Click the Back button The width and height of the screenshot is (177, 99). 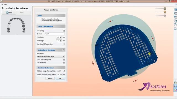[x=9, y=13]
